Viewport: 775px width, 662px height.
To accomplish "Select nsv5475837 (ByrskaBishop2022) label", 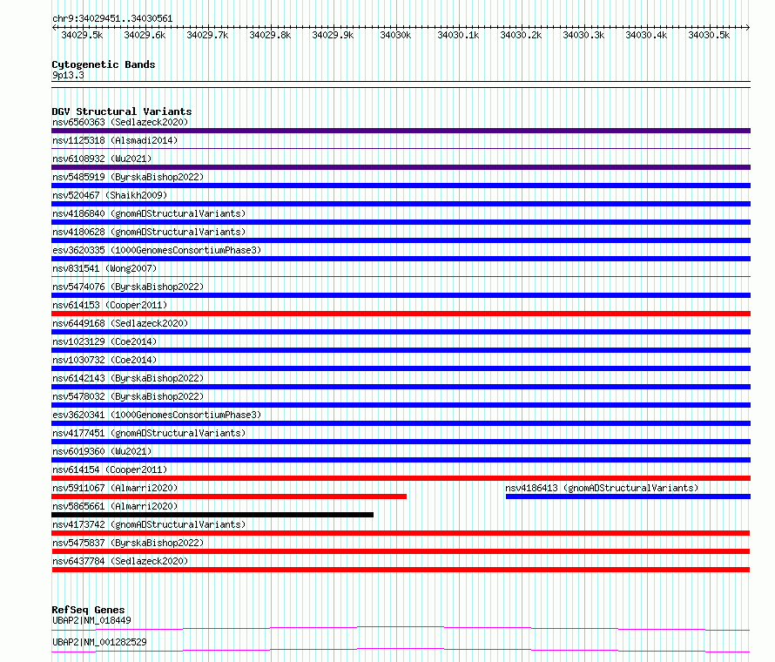I will [128, 543].
